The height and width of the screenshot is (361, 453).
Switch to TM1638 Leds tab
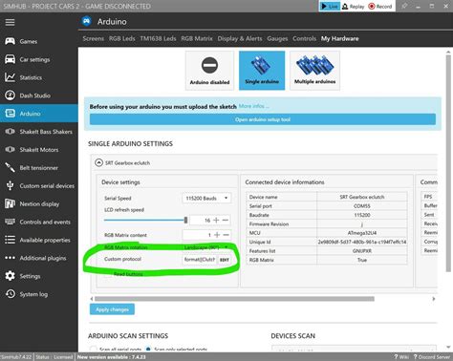tap(158, 38)
